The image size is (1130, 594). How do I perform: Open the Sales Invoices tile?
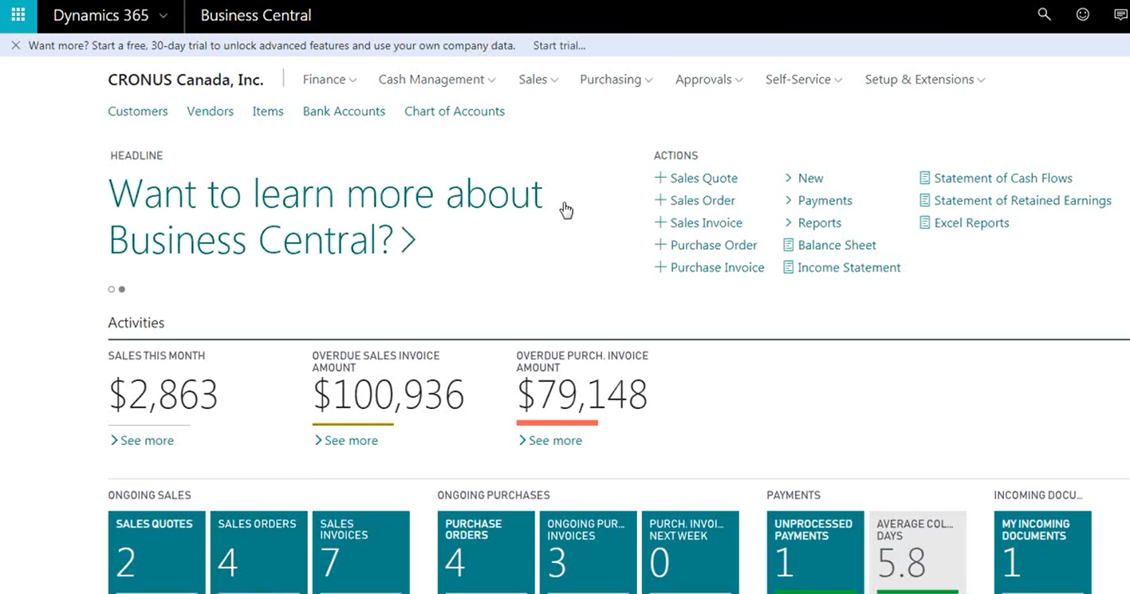[x=360, y=553]
